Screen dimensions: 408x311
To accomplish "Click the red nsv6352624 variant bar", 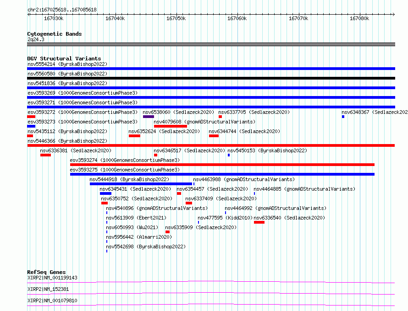I will tap(134, 136).
